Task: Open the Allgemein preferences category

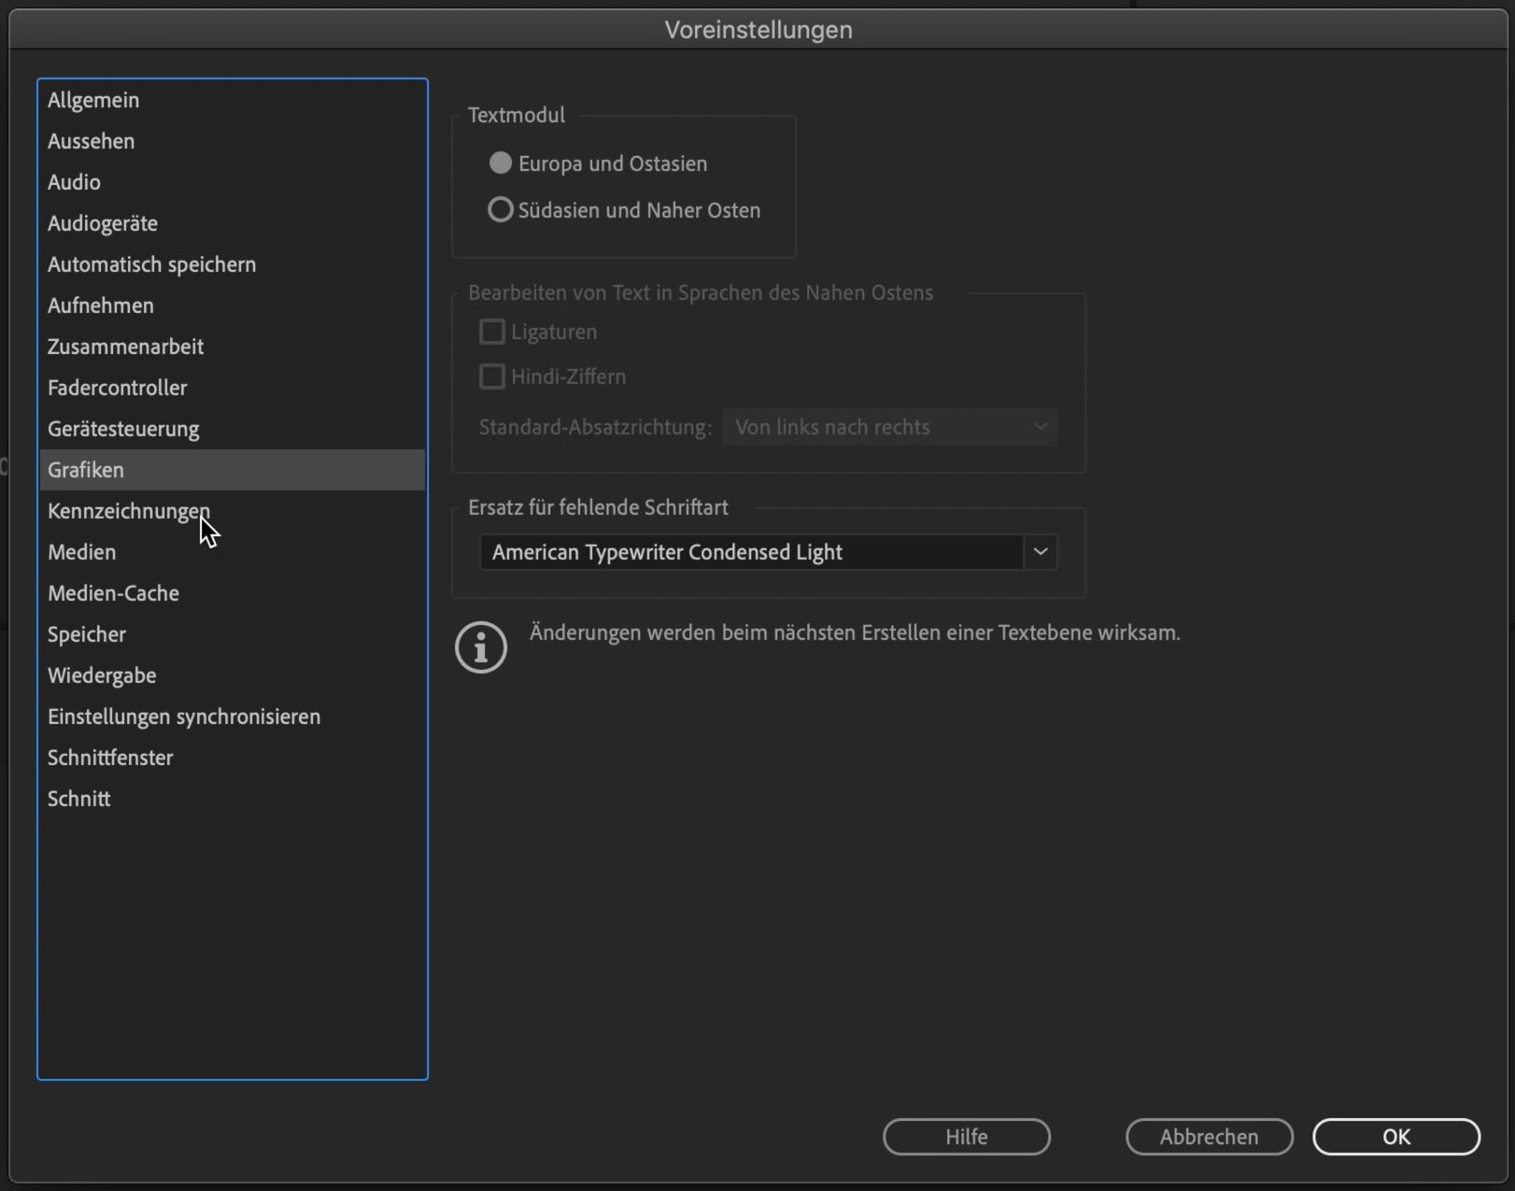Action: (x=93, y=100)
